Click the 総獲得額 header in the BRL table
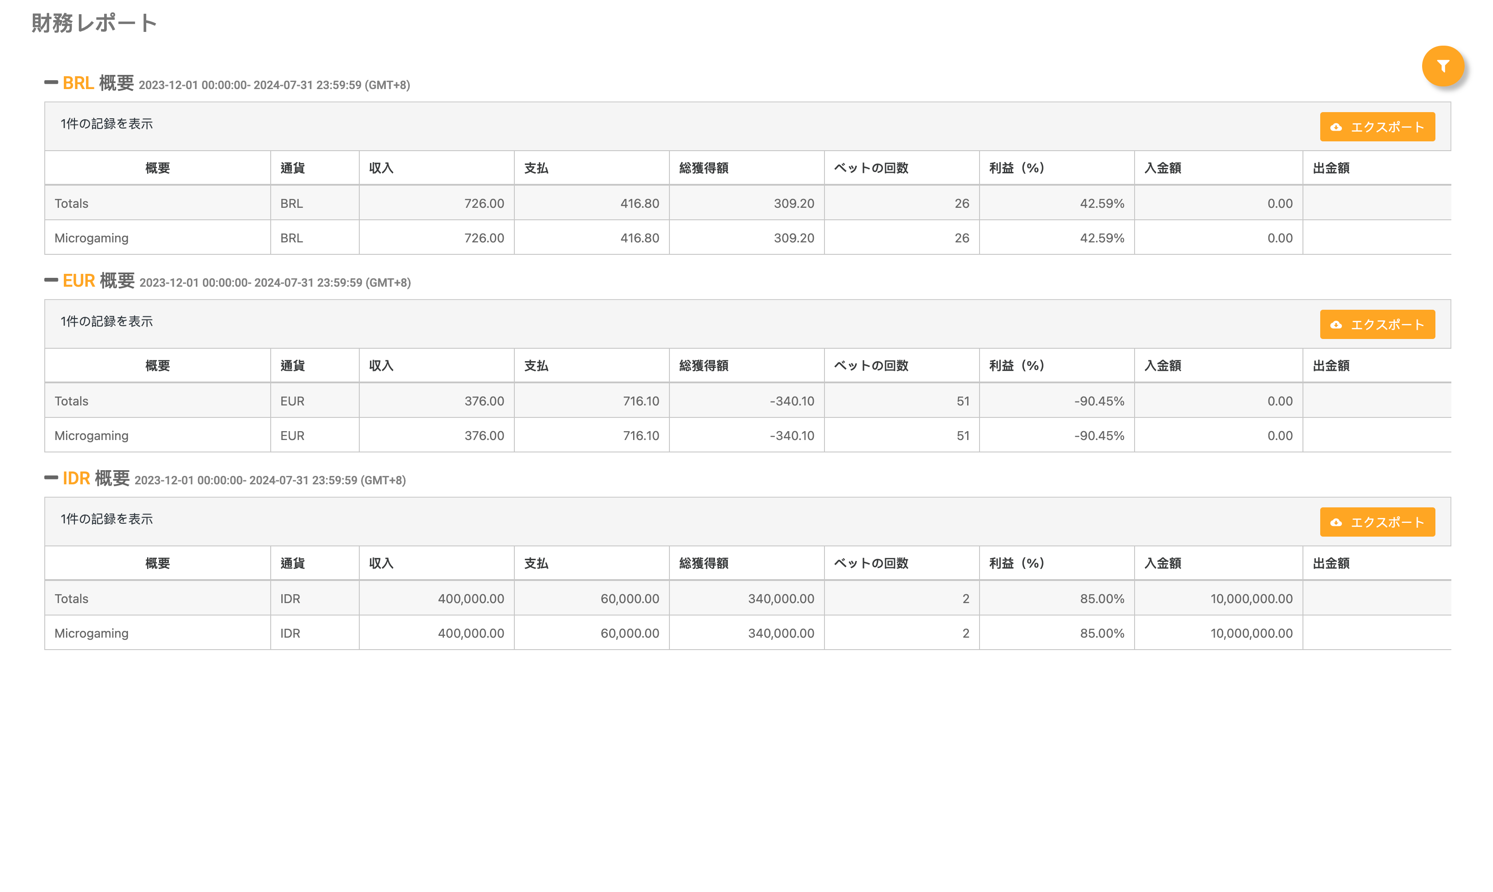 pos(704,168)
